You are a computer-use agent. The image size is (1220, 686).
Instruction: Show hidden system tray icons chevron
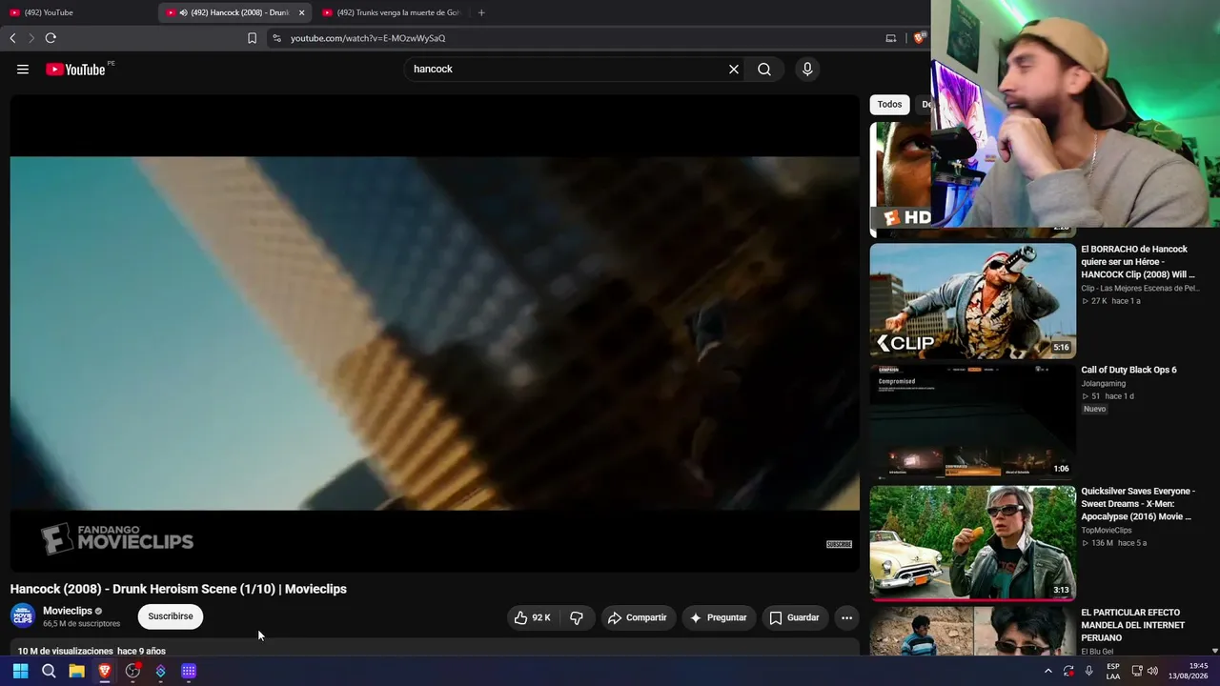pos(1047,671)
